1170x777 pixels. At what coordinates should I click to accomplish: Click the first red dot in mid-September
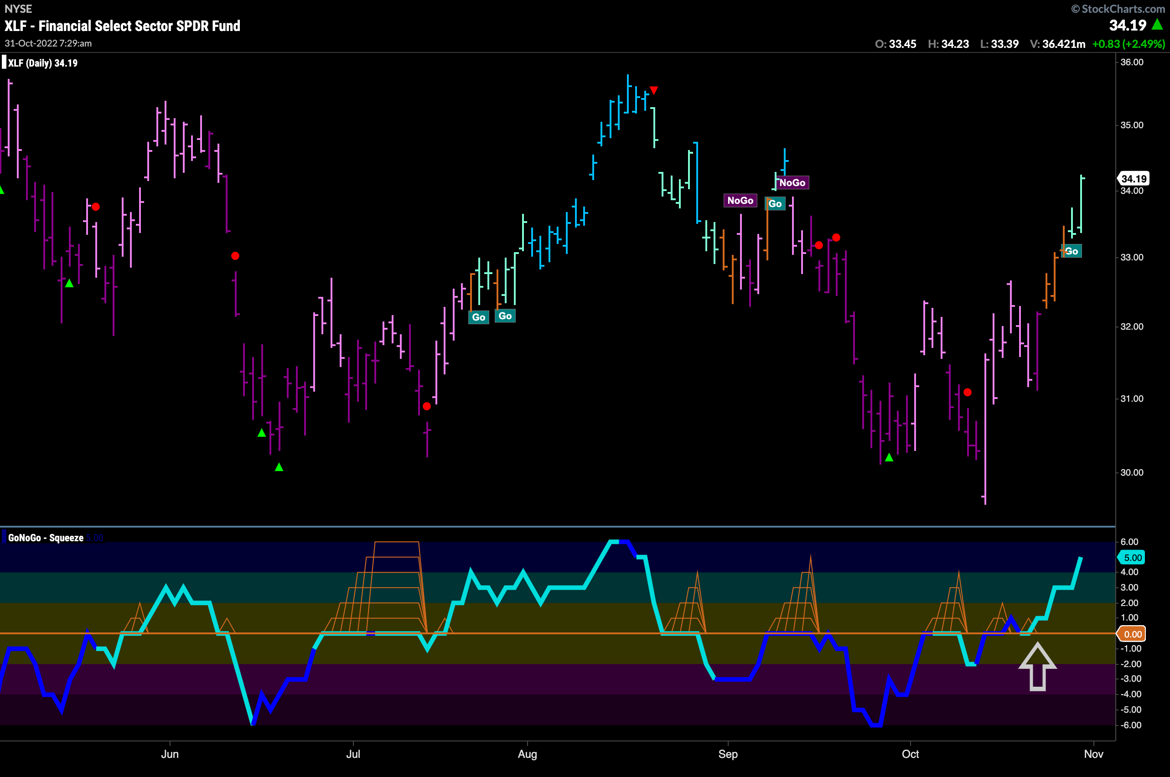(x=818, y=245)
